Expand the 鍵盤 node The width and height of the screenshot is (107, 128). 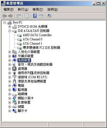(9, 107)
